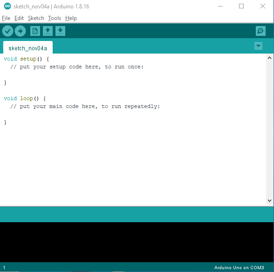Click the Arduino logo in the title bar
This screenshot has width=274, height=272.
tap(7, 7)
